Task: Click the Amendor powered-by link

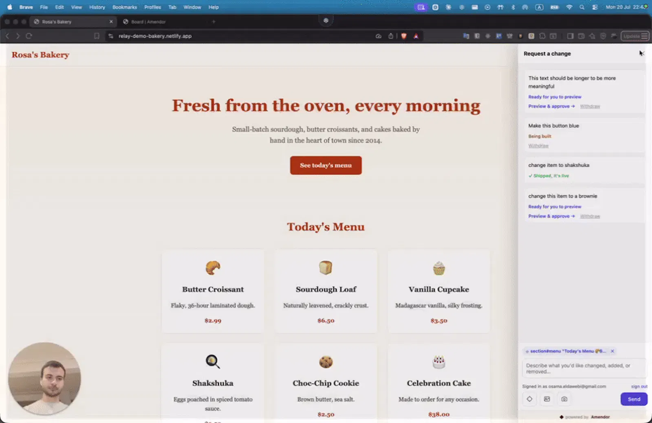Action: [x=600, y=417]
